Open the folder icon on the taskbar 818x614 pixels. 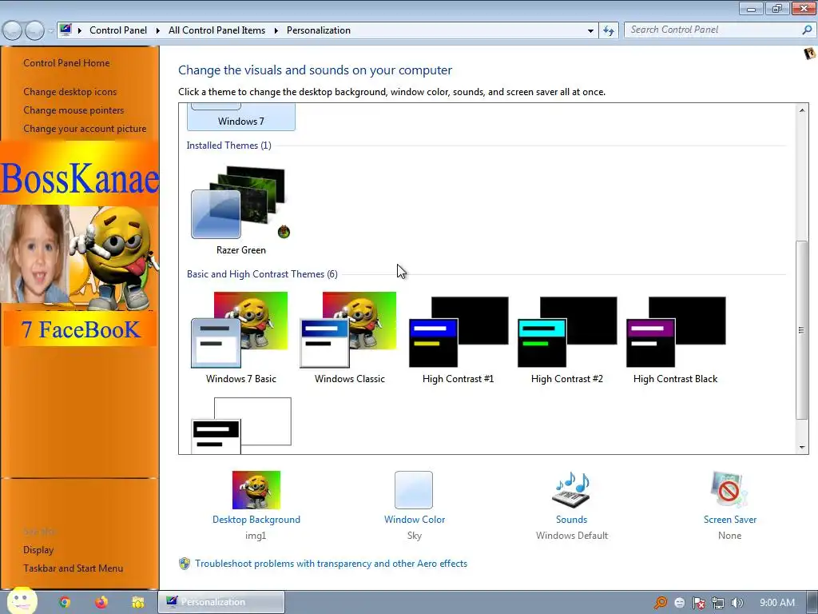137,602
